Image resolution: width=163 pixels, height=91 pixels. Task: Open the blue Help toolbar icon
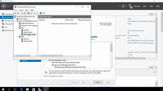41,13
